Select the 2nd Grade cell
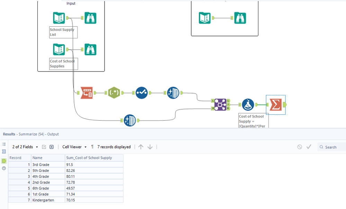346x209 pixels. (x=48, y=182)
